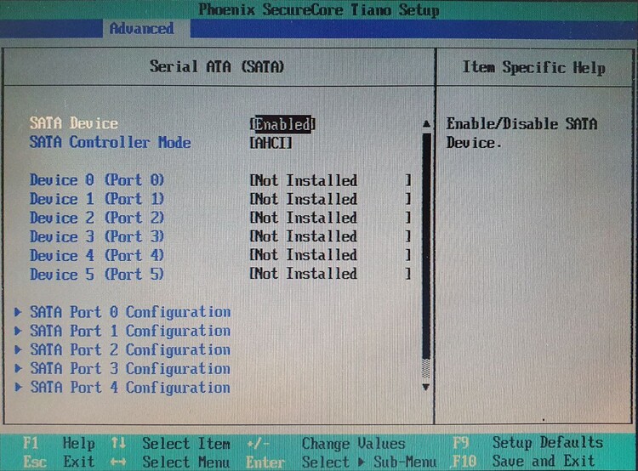The image size is (638, 471).
Task: Click the arrow beside SATA Port 2 Configuration
Action: coord(18,349)
